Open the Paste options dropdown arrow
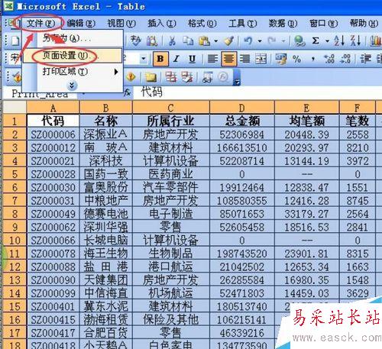The image size is (382, 349). tap(215, 41)
